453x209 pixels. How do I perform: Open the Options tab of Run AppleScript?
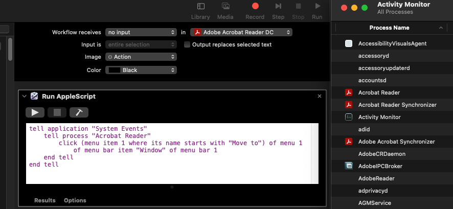[75, 200]
